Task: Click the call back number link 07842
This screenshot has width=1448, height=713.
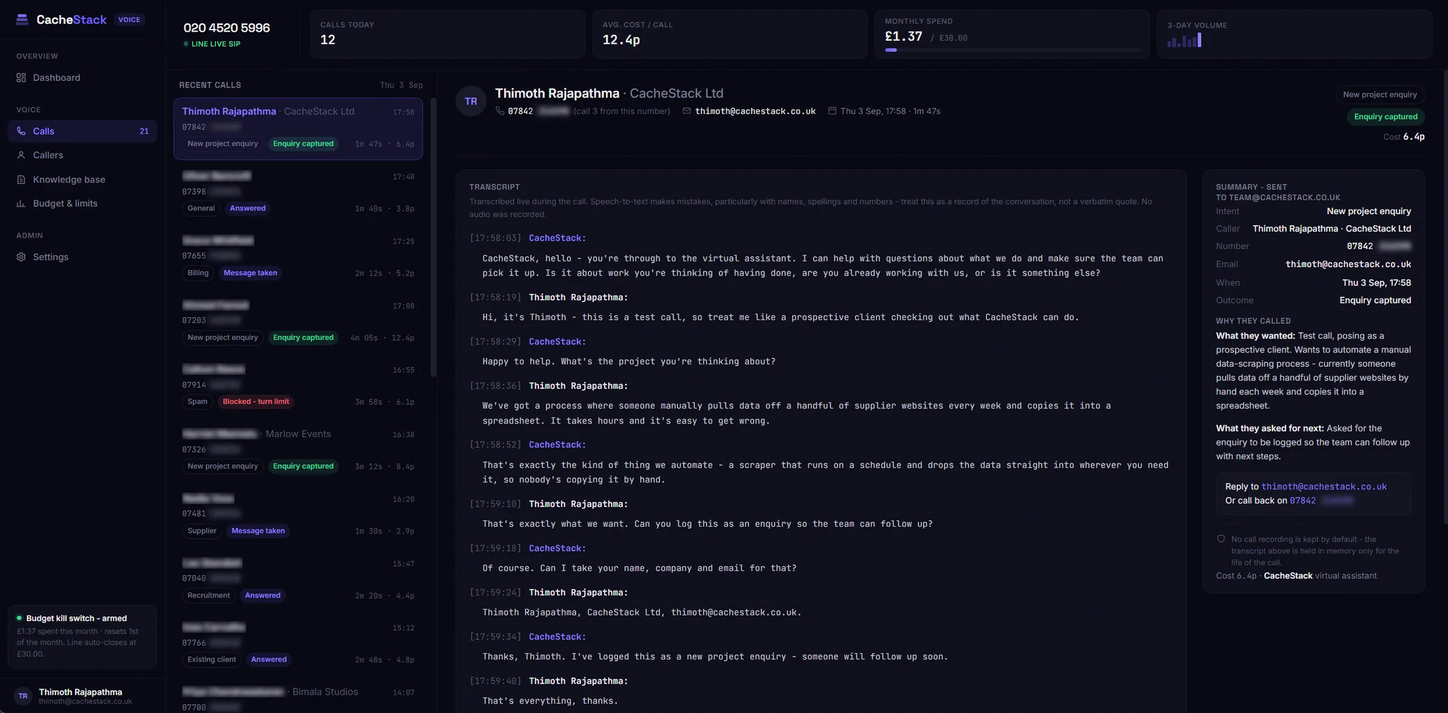Action: click(1321, 500)
